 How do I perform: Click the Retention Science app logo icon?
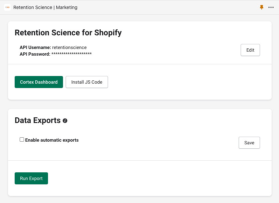click(x=7, y=7)
